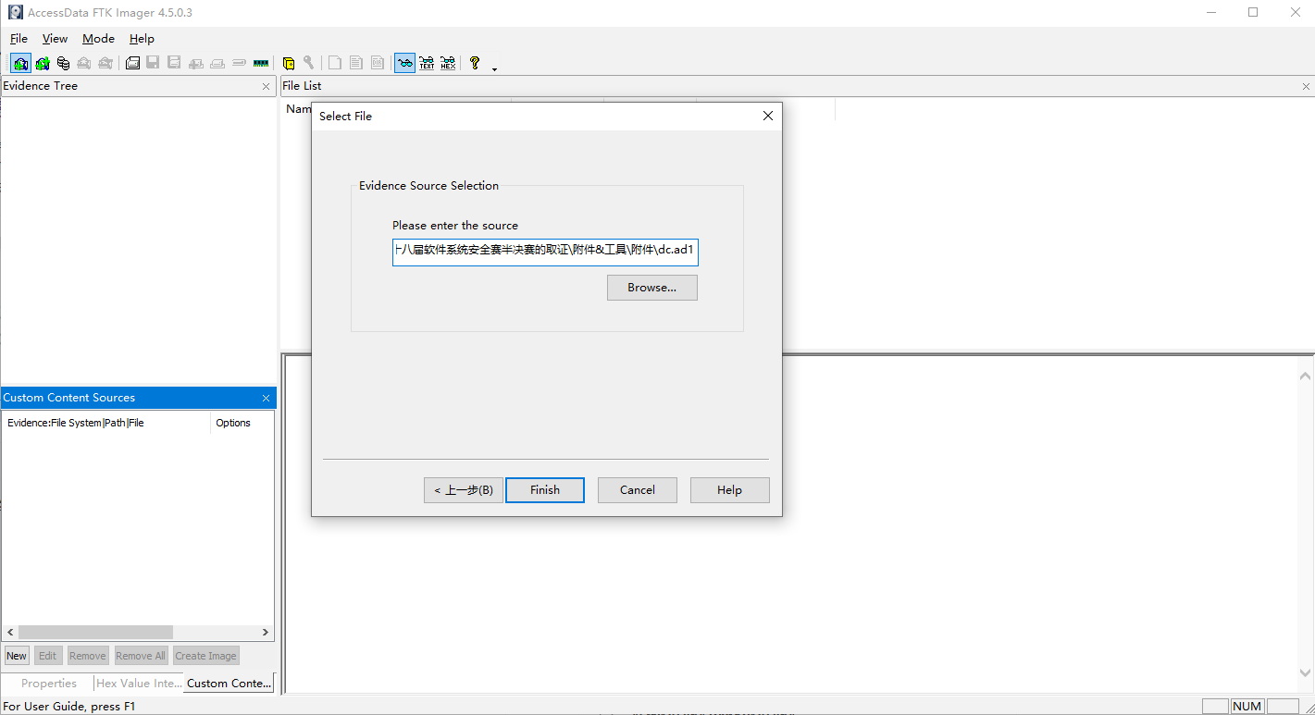
Task: Click the yellow question mark help icon
Action: click(x=475, y=63)
